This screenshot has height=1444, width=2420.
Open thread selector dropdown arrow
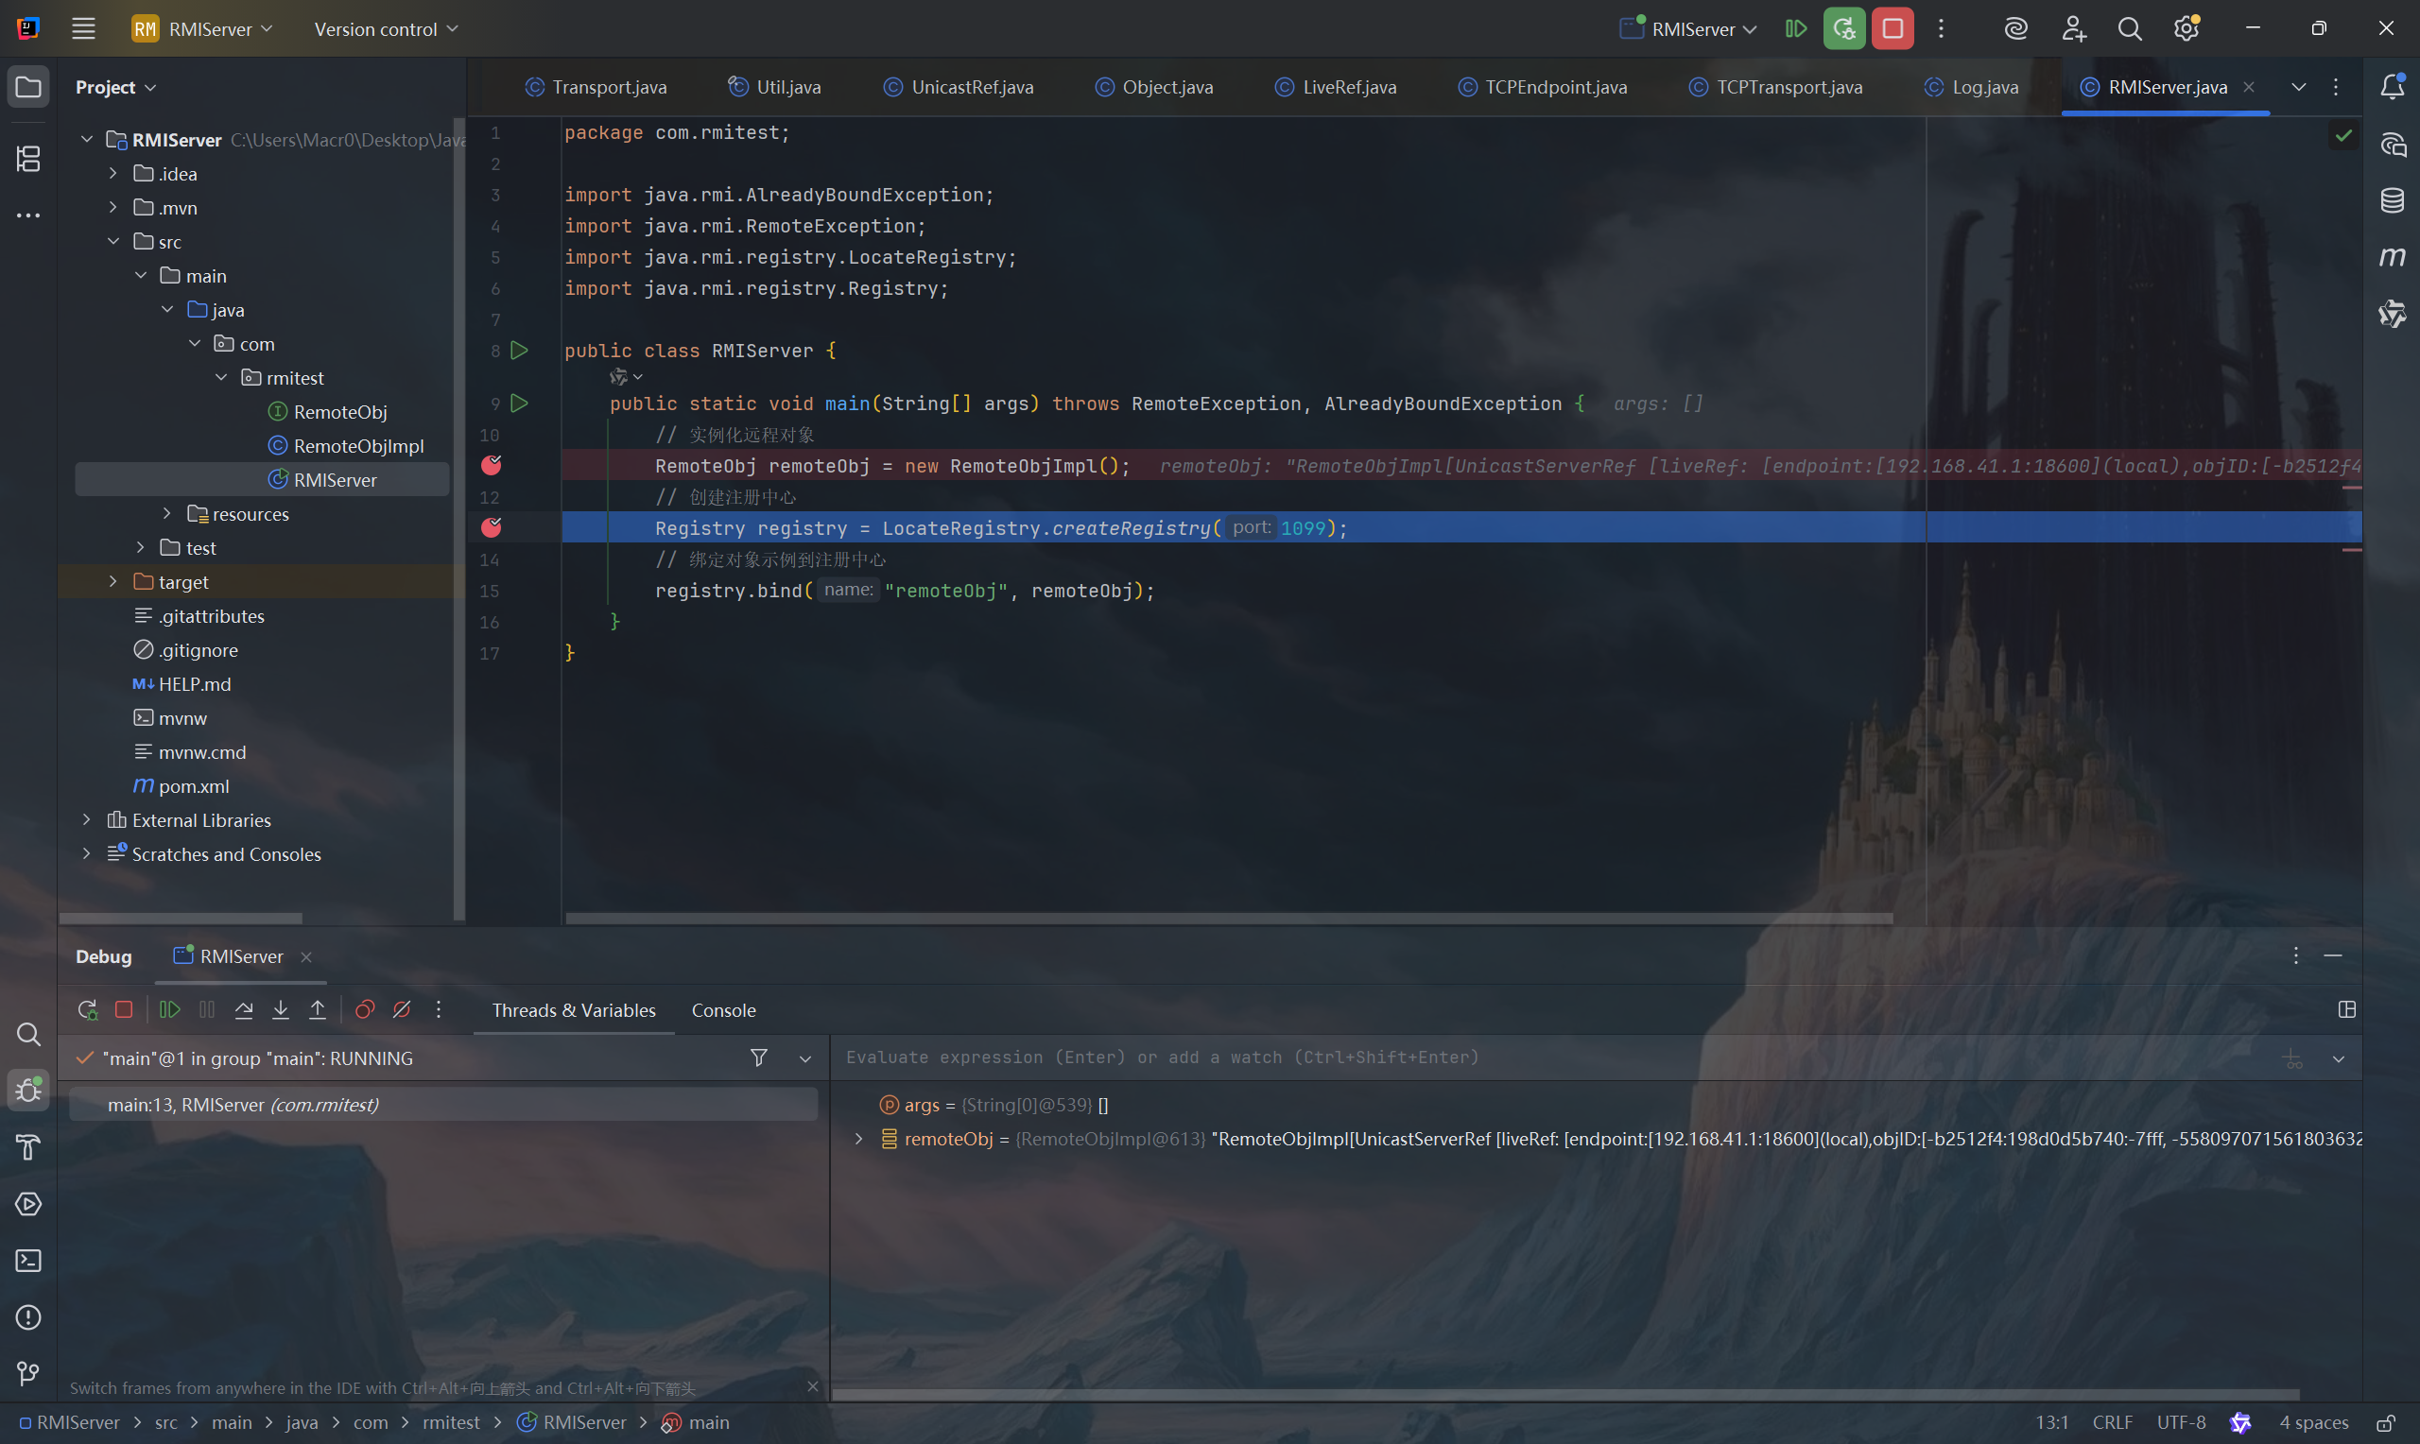(804, 1057)
